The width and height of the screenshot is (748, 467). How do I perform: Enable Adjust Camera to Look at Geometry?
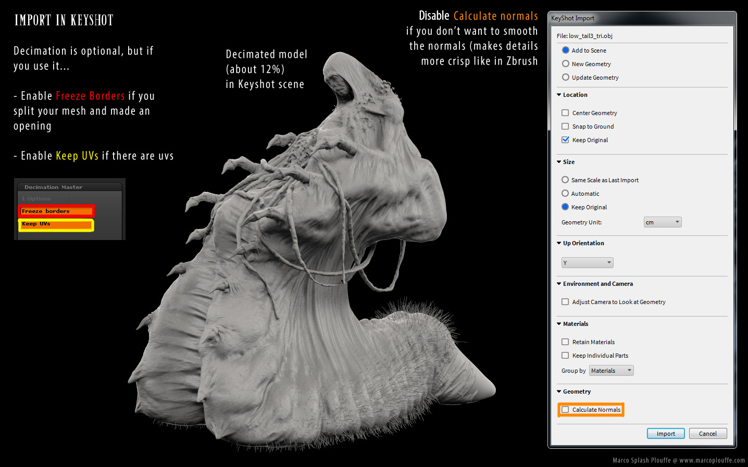(x=565, y=302)
